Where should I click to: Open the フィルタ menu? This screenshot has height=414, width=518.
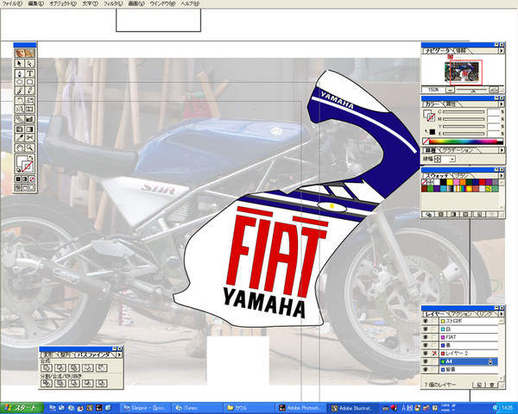[x=112, y=3]
